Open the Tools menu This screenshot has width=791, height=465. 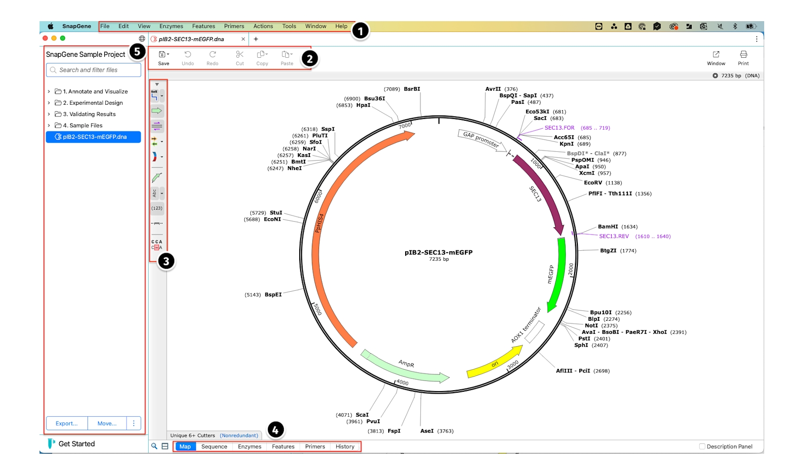(x=289, y=26)
